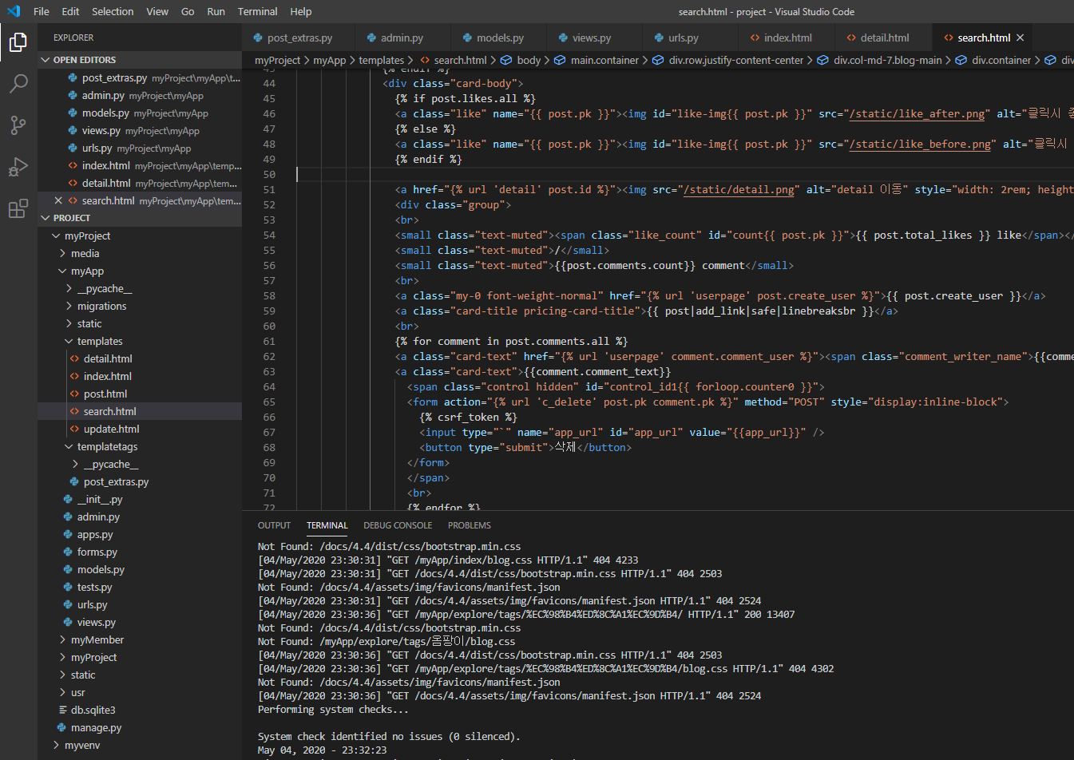The height and width of the screenshot is (760, 1074).
Task: Open the Run and Debug icon
Action: pyautogui.click(x=18, y=167)
